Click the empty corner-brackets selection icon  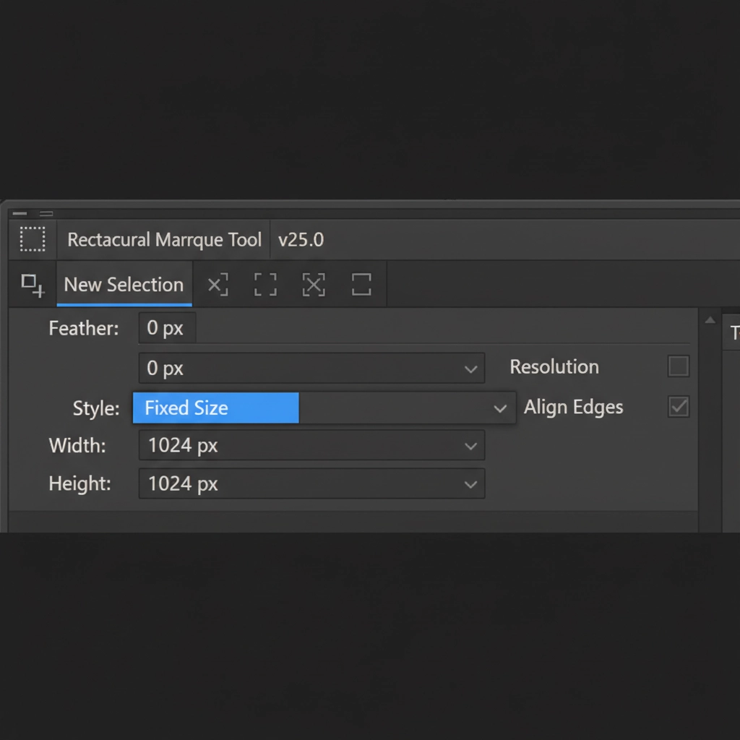(x=265, y=285)
